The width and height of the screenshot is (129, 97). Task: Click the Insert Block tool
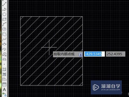point(4,54)
